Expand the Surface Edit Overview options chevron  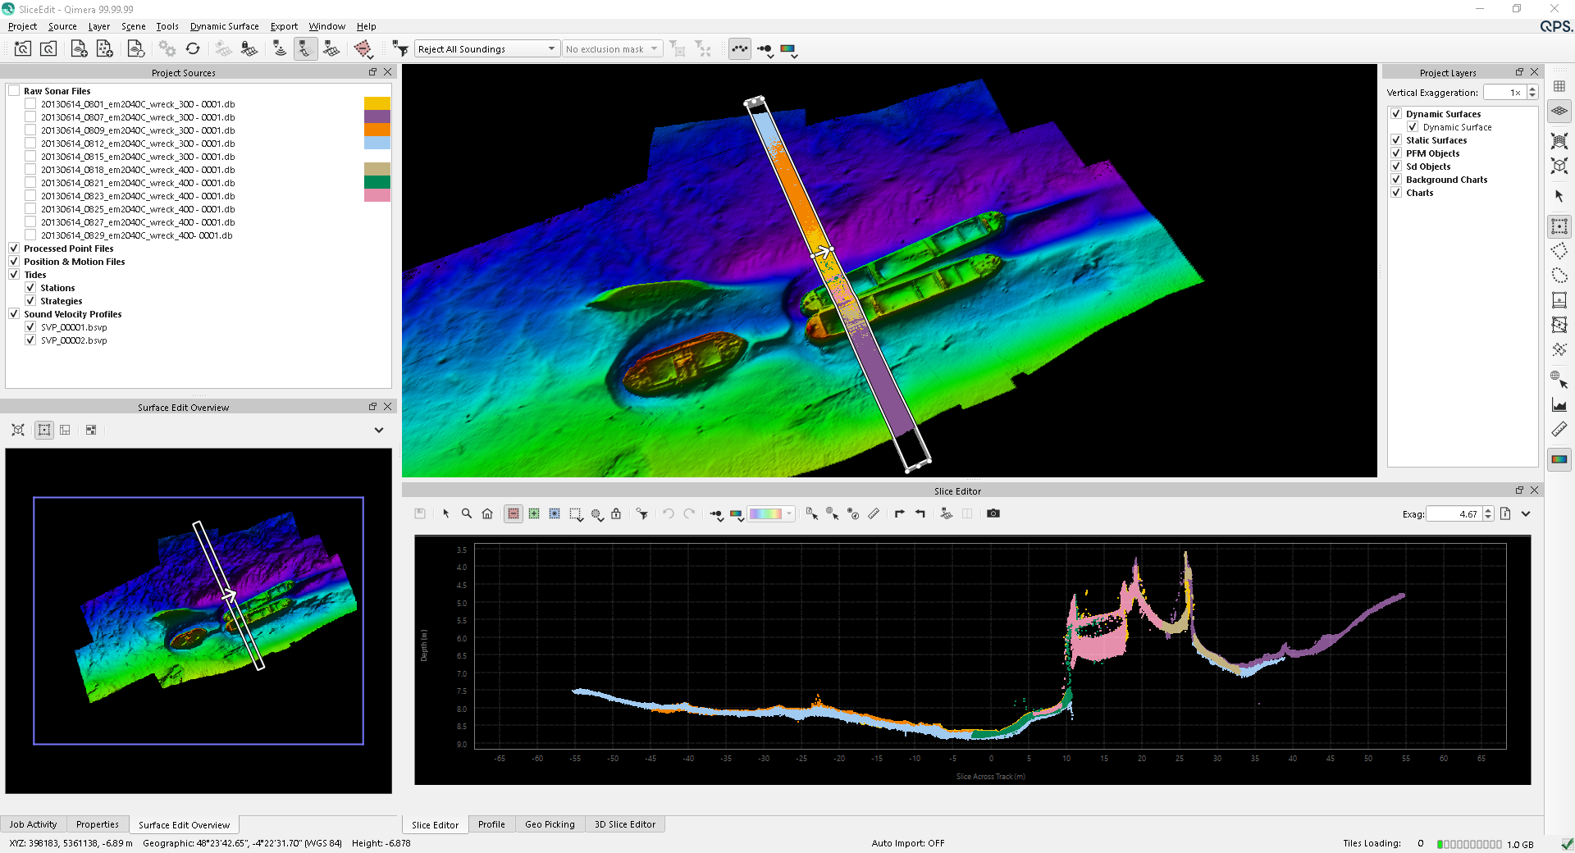pyautogui.click(x=378, y=430)
